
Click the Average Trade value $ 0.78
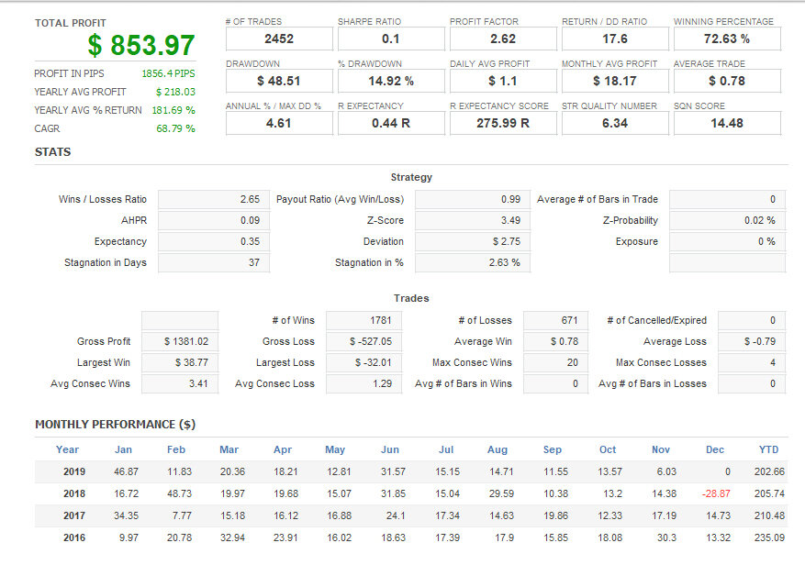727,81
